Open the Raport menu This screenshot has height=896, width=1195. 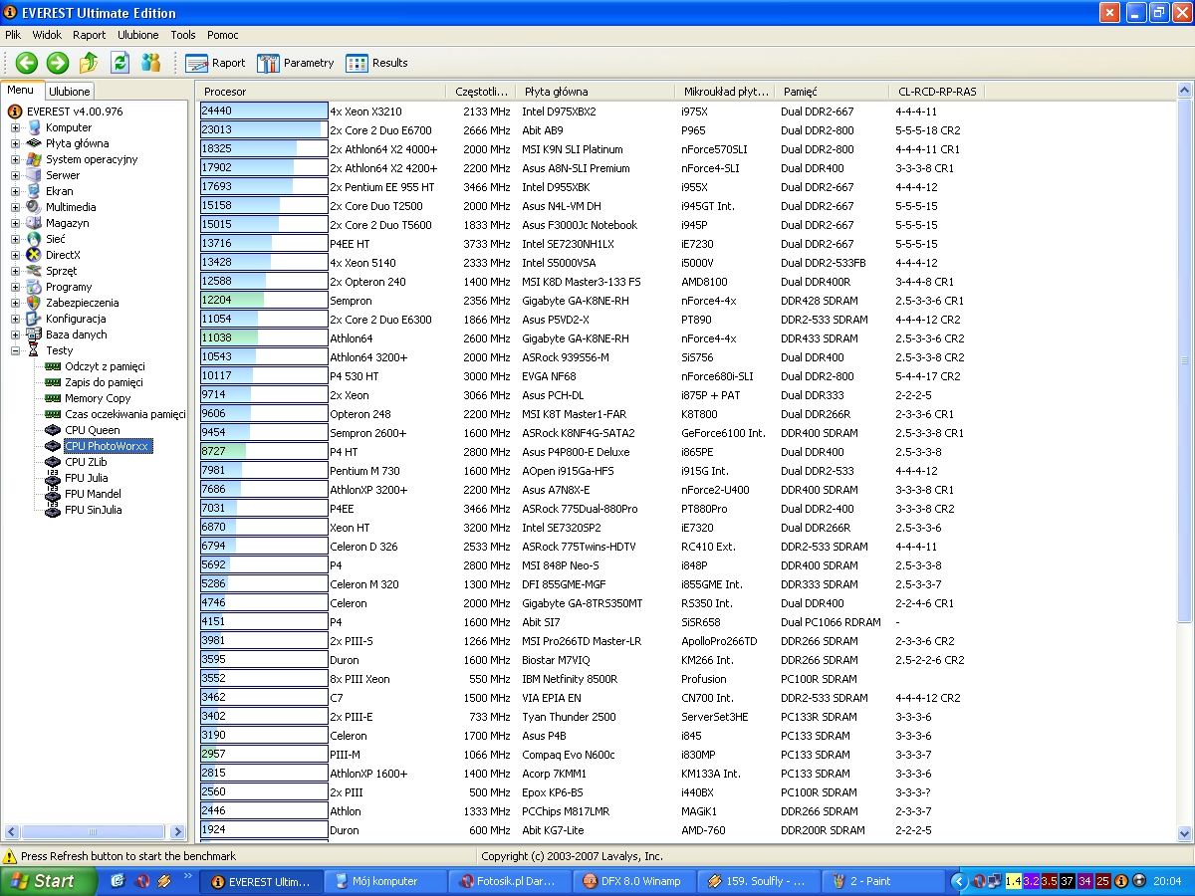pyautogui.click(x=90, y=35)
